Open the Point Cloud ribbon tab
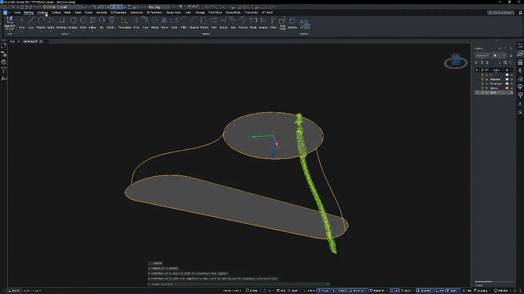 tap(215, 12)
